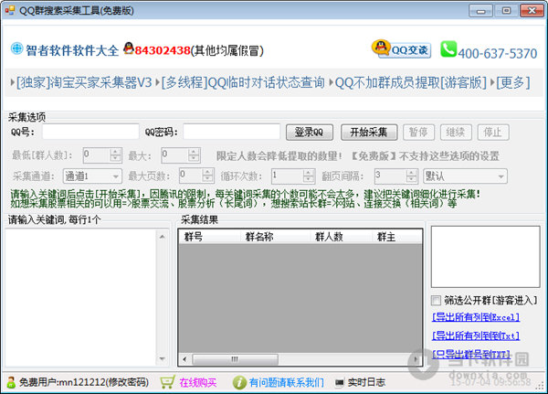This screenshot has width=548, height=394.
Task: Click the free user avatar icon
Action: tap(11, 382)
